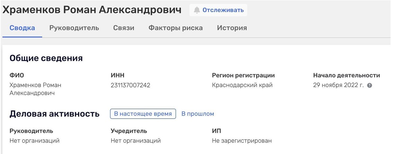Viewport: 393px width, 154px height.
Task: Click the bell icon beside Отслеживать
Action: (x=197, y=10)
